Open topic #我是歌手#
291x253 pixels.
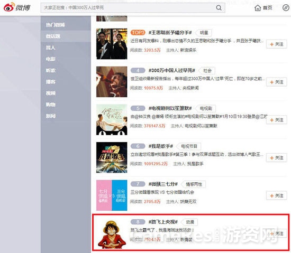click(161, 146)
